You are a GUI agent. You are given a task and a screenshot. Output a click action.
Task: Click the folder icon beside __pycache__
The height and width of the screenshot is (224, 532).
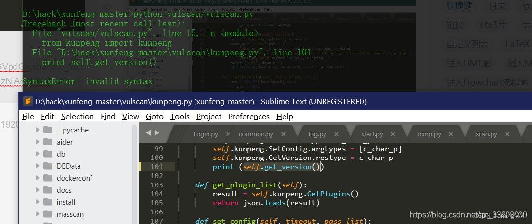click(x=48, y=130)
